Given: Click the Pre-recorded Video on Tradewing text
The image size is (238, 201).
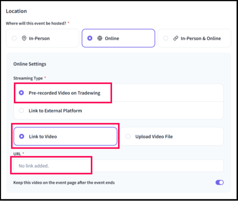Looking at the screenshot, I should [64, 93].
